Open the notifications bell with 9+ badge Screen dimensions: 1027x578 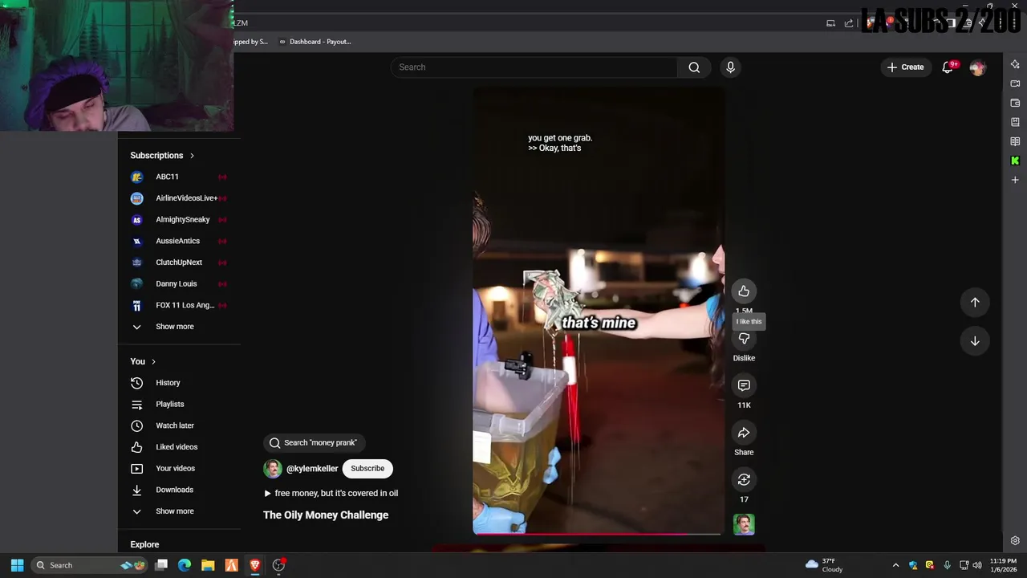[948, 67]
